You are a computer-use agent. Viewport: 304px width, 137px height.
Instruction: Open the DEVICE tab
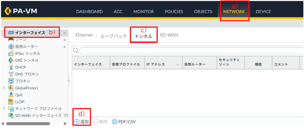pyautogui.click(x=263, y=12)
